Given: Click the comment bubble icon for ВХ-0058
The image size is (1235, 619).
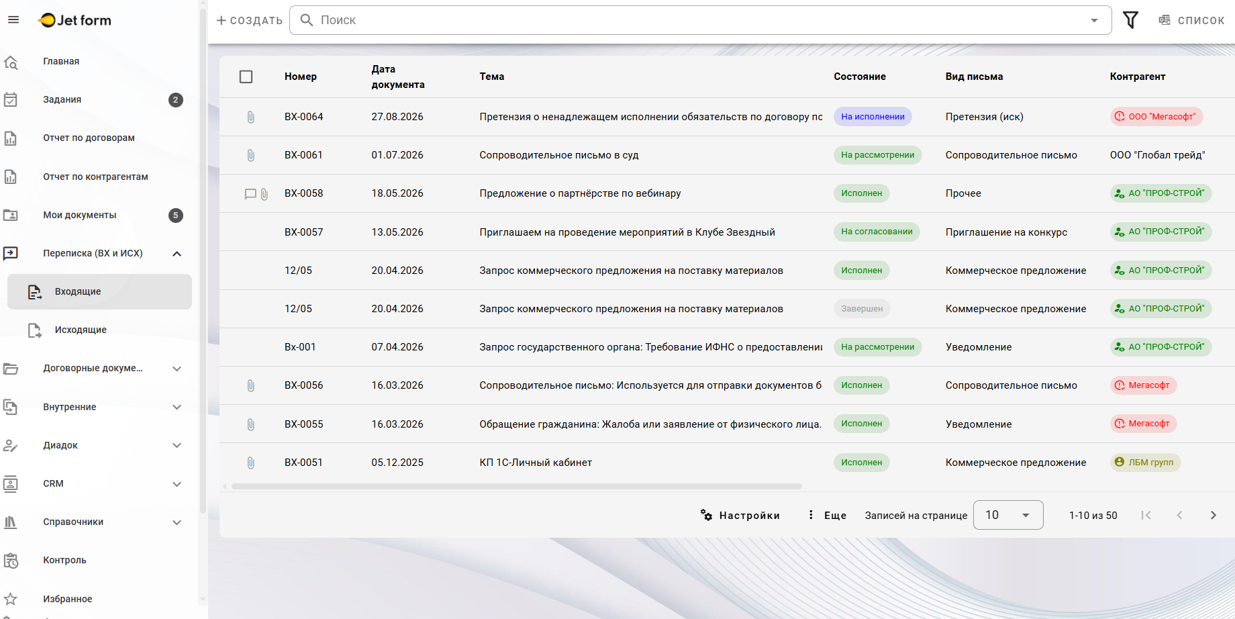Looking at the screenshot, I should click(250, 194).
